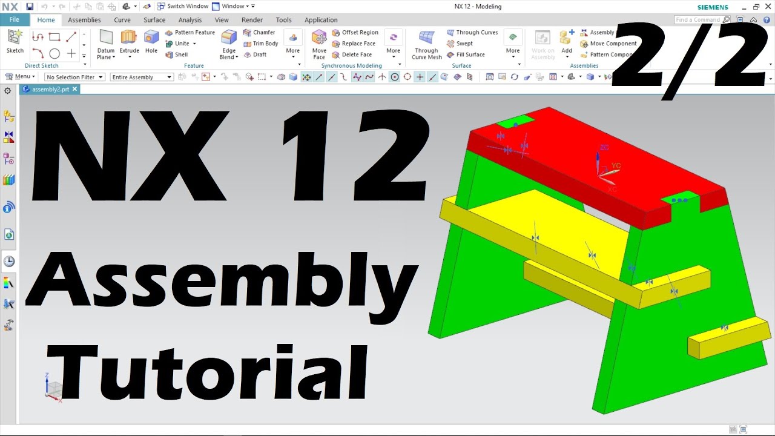775x436 pixels.
Task: Click the Draft button
Action: (x=255, y=54)
